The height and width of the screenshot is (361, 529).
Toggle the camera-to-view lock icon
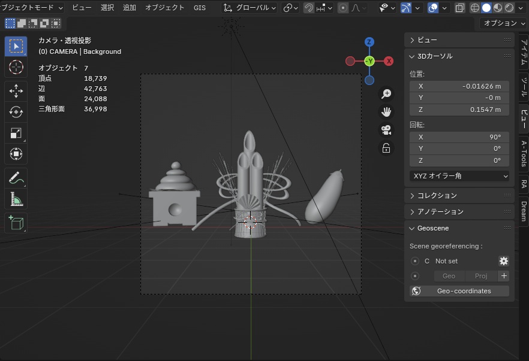click(386, 148)
